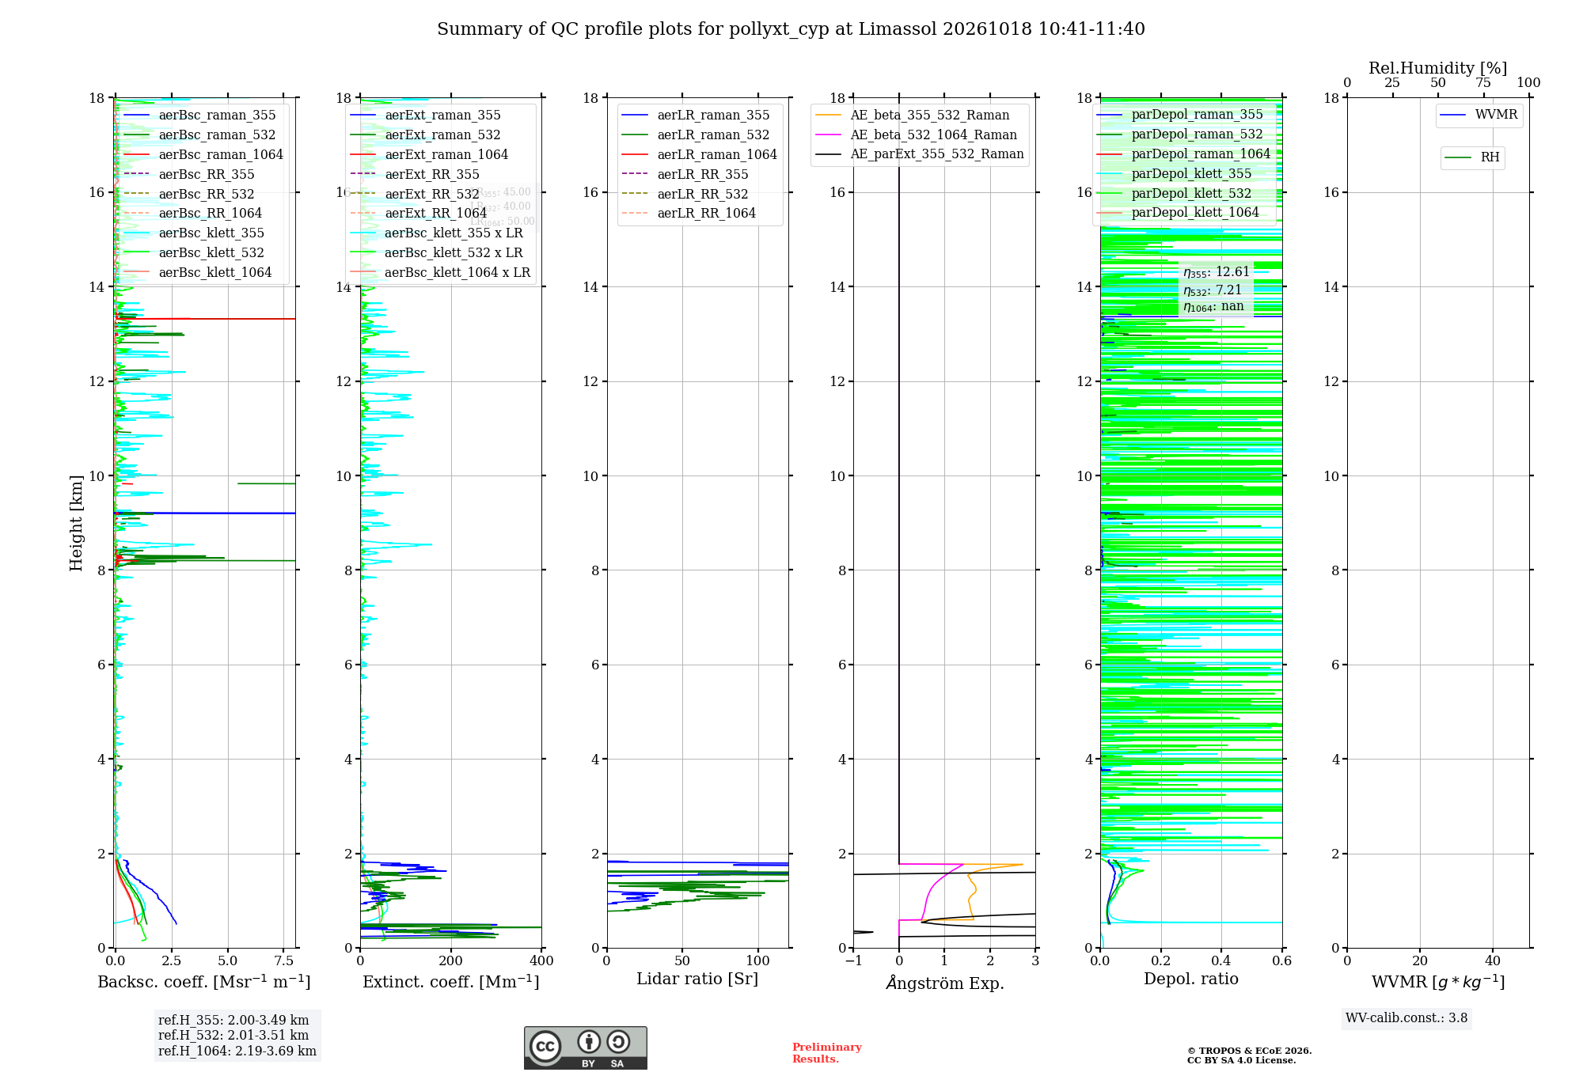Click the blue line sample beside aerLR_raman_355

(636, 116)
